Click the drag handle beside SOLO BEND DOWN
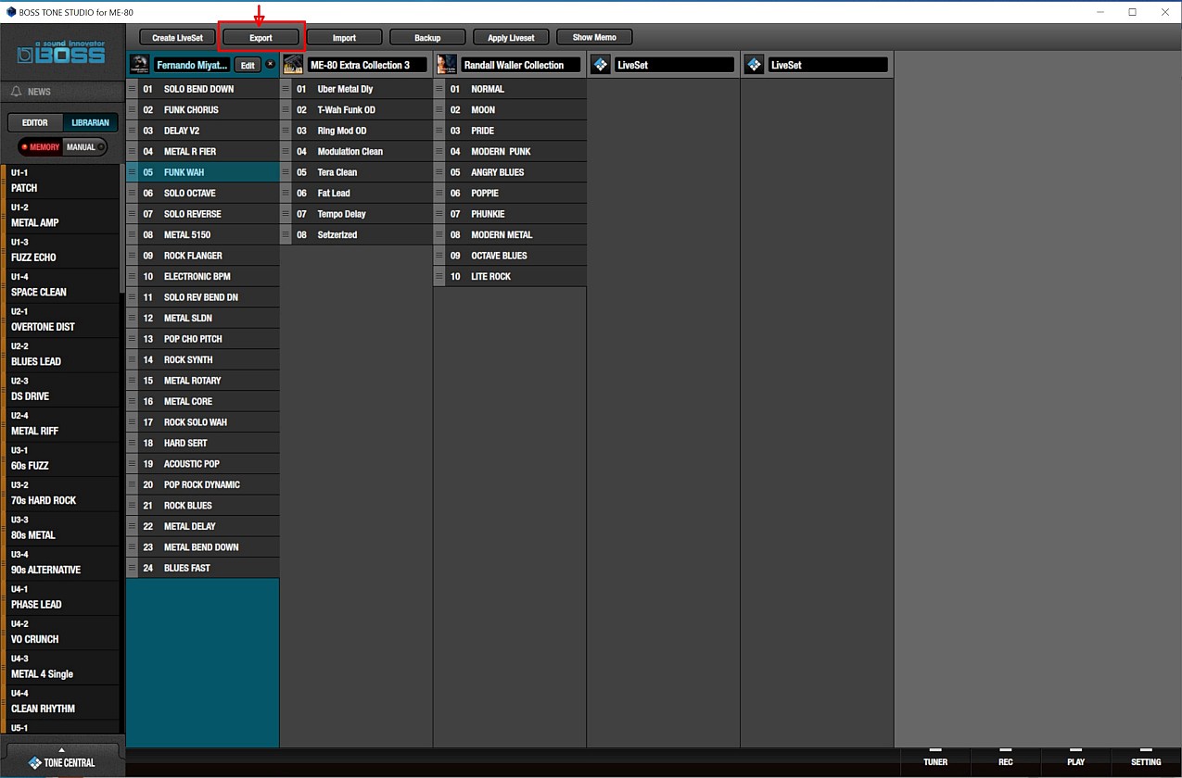Viewport: 1182px width, 778px height. 132,89
